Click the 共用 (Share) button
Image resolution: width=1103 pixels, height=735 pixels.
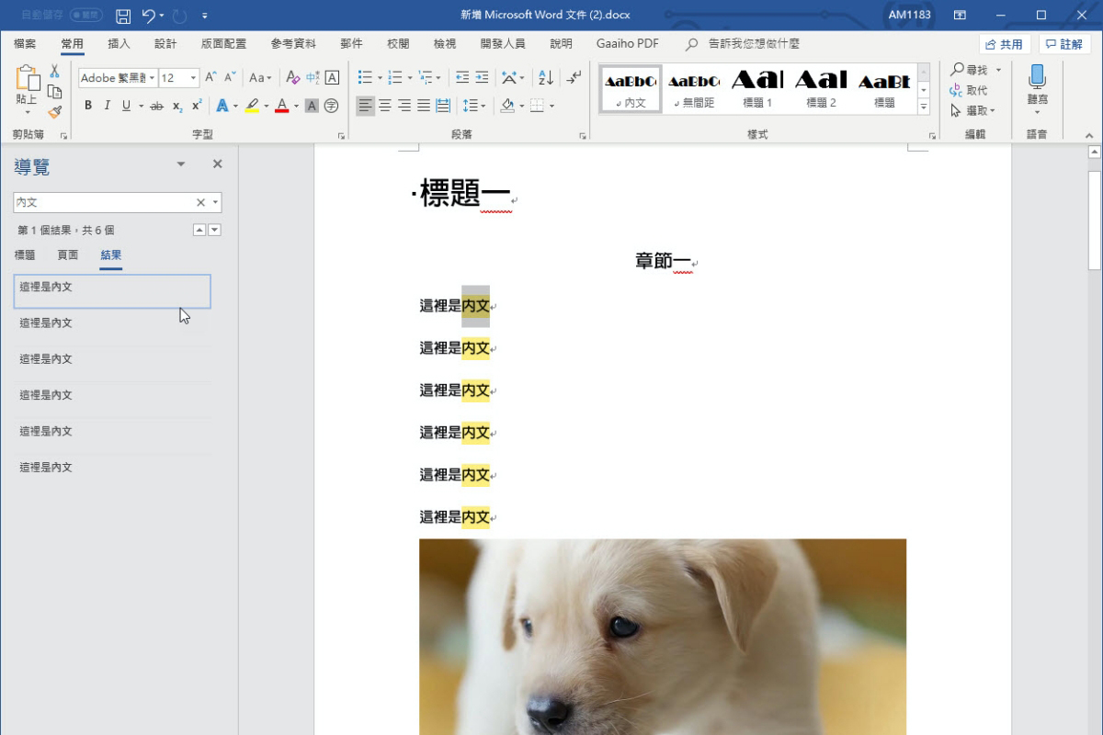[1003, 43]
